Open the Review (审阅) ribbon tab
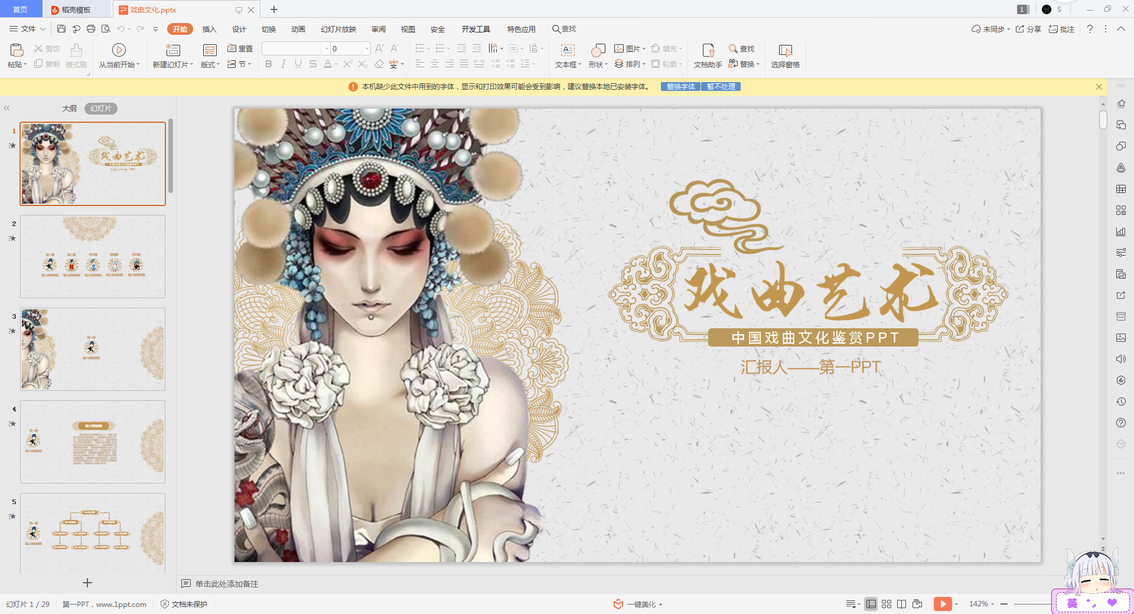Image resolution: width=1134 pixels, height=614 pixels. coord(379,29)
